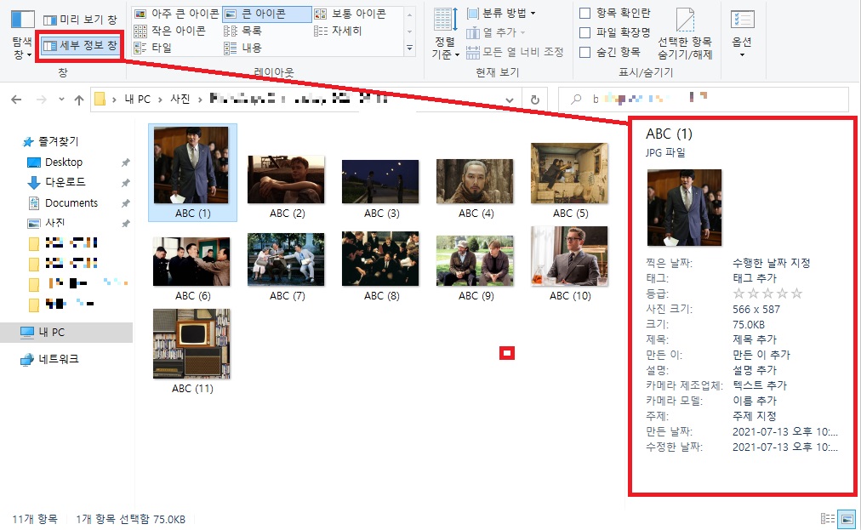This screenshot has width=861, height=530.
Task: Click 선택한 항목 숨기기/해제 button
Action: point(685,34)
